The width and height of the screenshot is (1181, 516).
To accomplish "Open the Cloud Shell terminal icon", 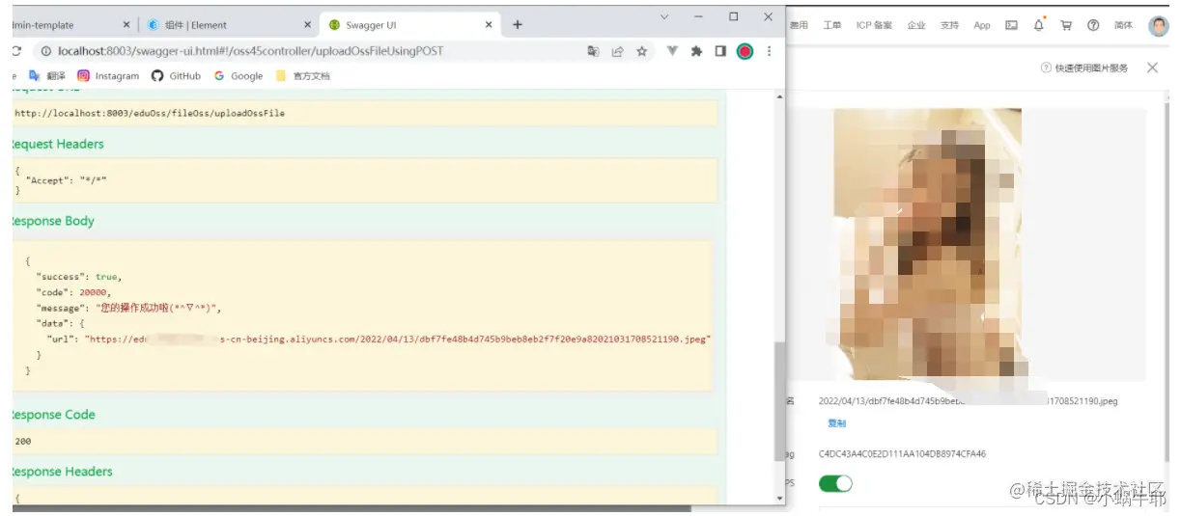I will tap(1011, 25).
